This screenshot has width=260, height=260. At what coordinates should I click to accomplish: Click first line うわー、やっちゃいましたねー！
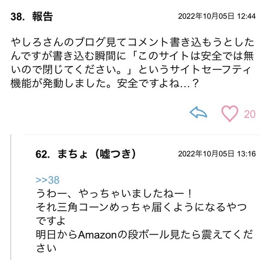point(114,194)
